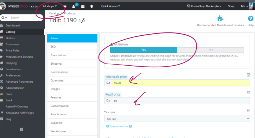The width and height of the screenshot is (255, 138).
Task: Click the Stock sidebar icon
Action: 2,100
